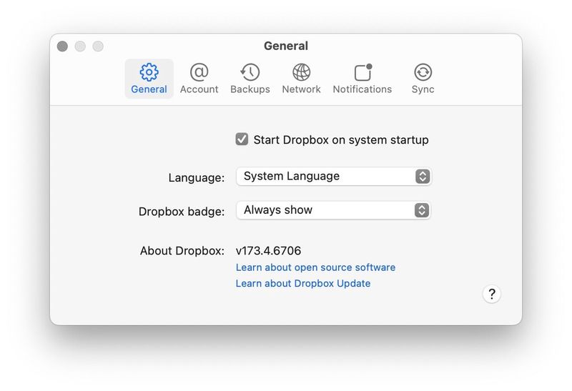Minimize the General preferences window
572x391 pixels.
(x=80, y=46)
